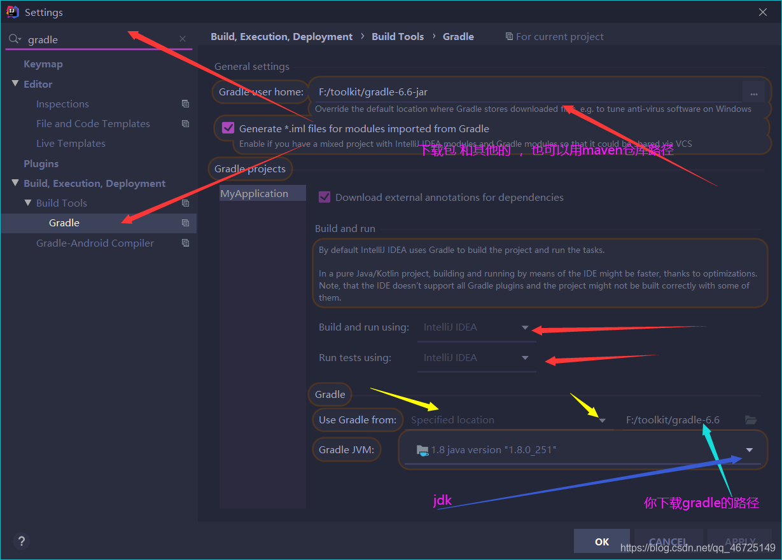Toggle Download external annotations for dependencies
Image resolution: width=782 pixels, height=560 pixels.
[325, 197]
